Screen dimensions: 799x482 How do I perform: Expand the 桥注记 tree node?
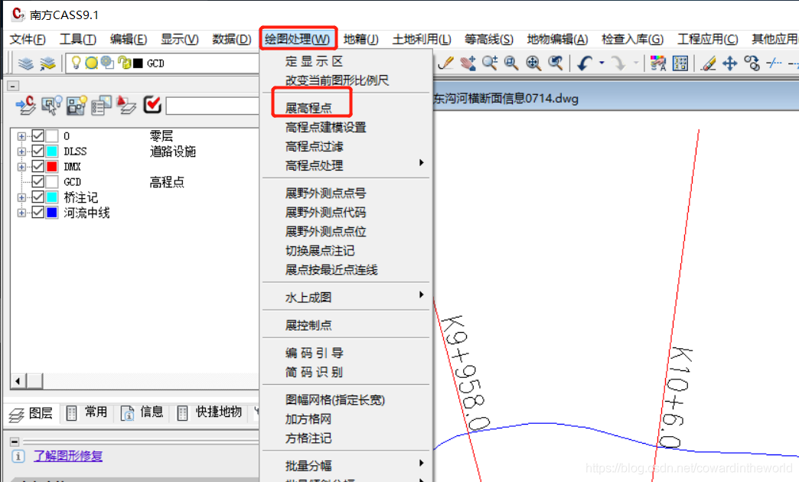coord(21,197)
